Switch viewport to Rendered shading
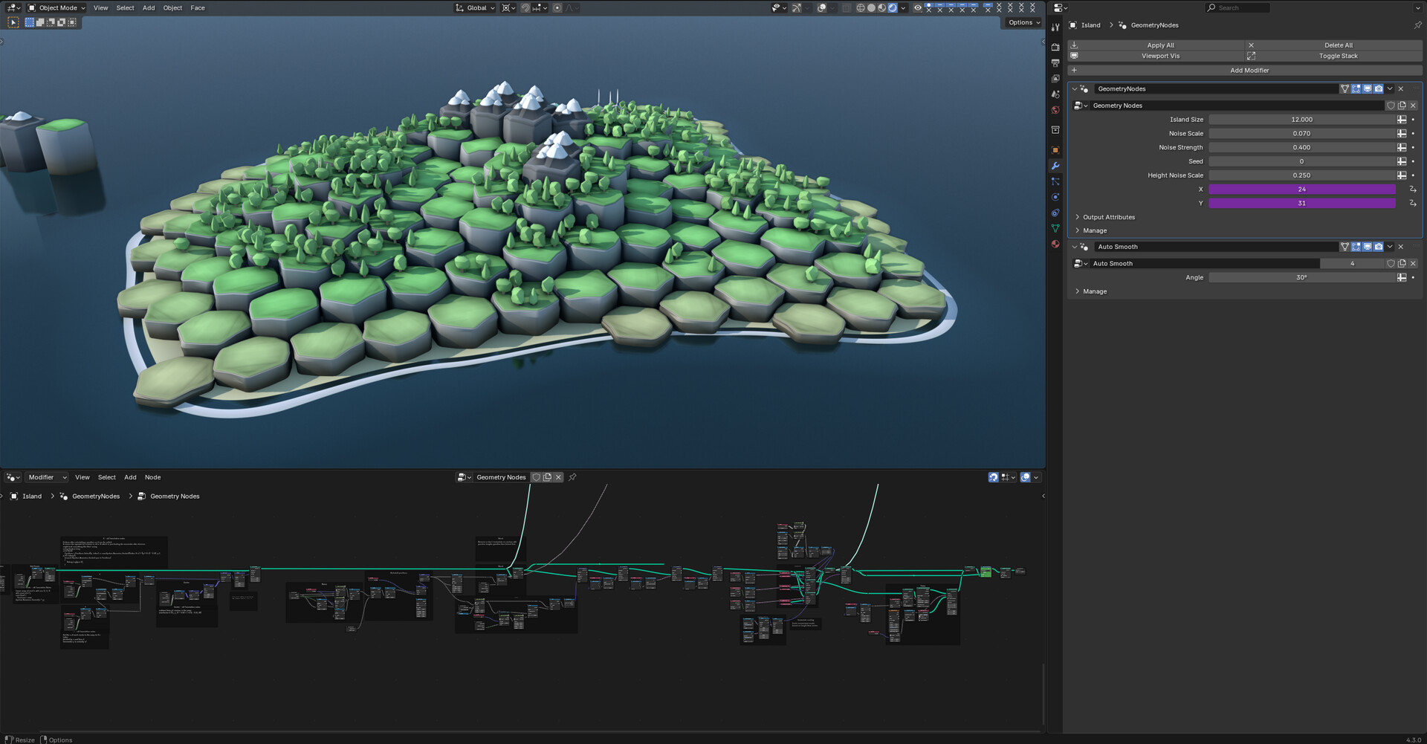This screenshot has height=744, width=1427. (x=893, y=7)
